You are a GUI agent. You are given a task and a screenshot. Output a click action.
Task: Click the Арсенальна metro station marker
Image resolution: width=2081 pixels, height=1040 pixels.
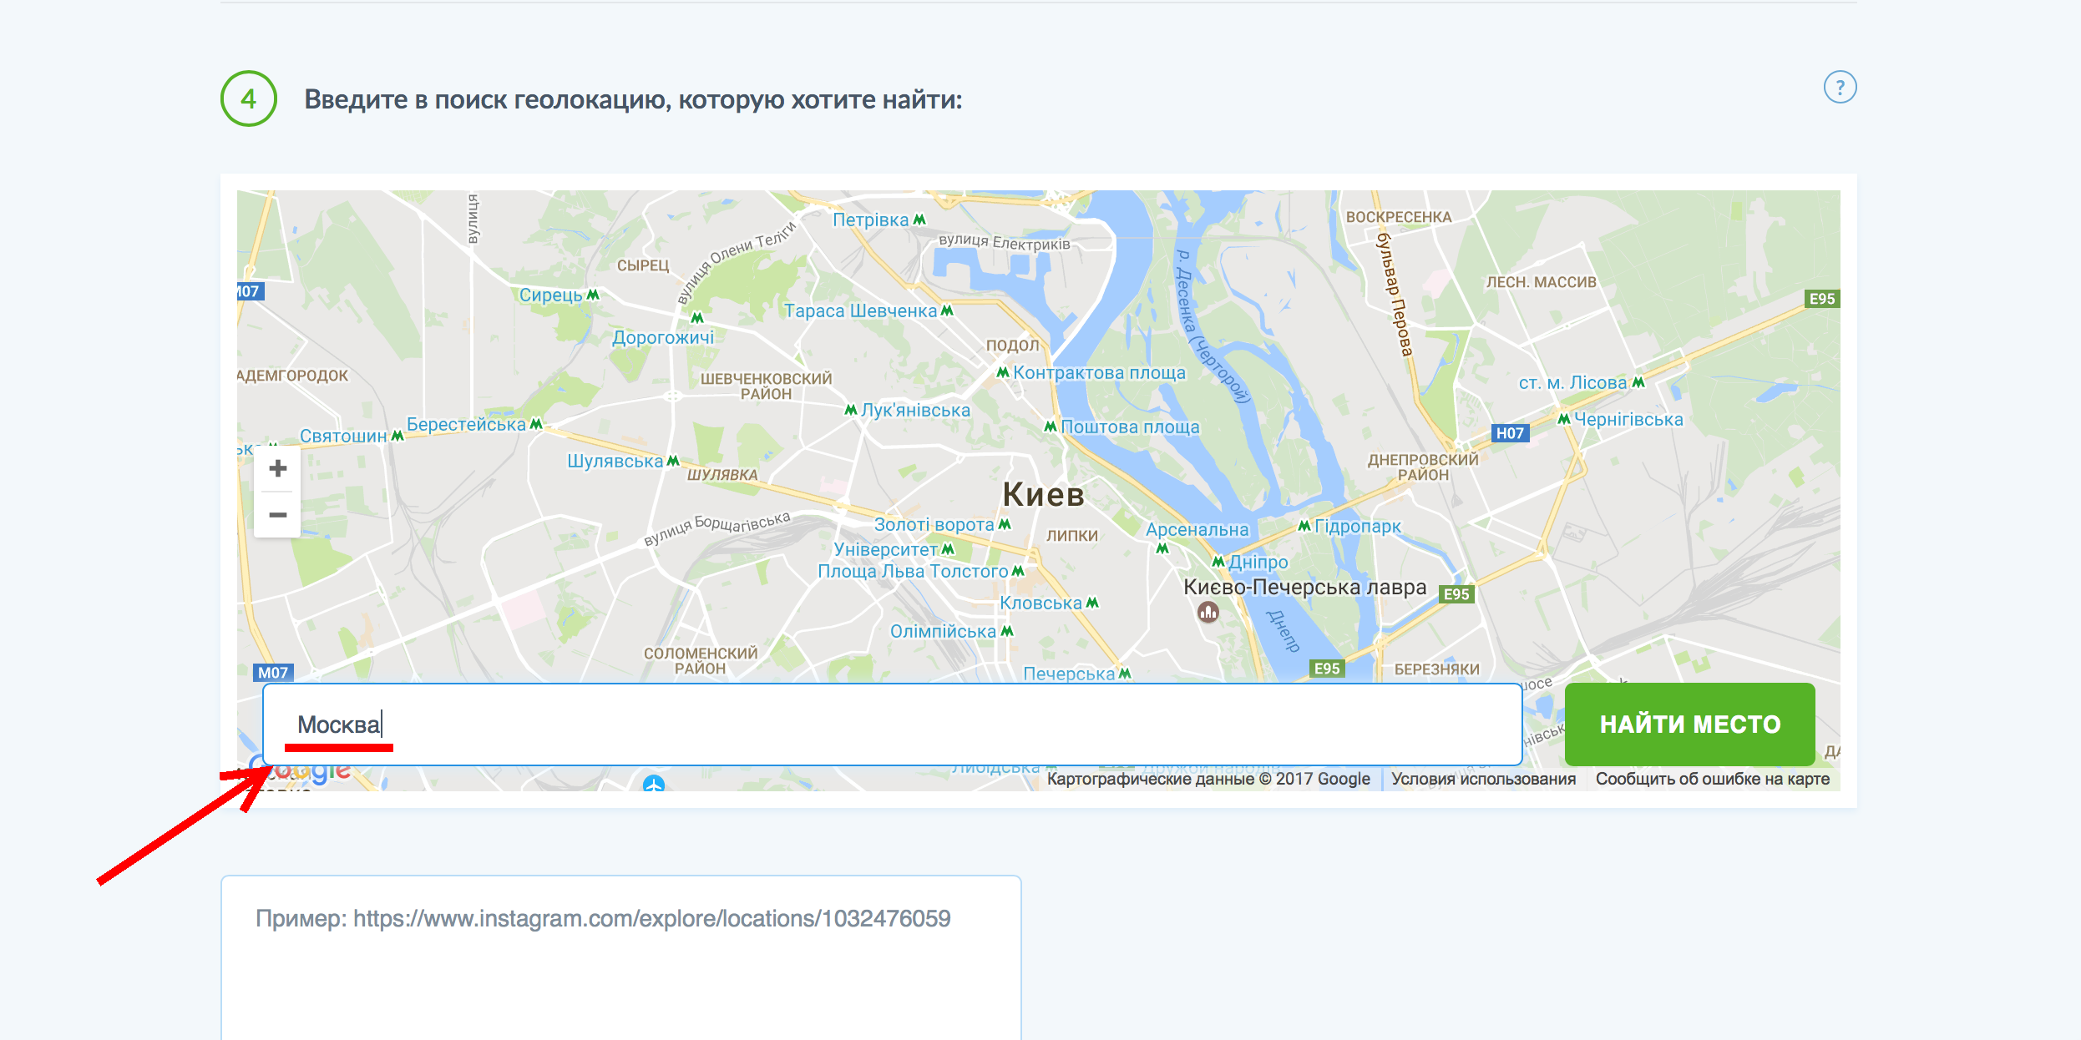[1162, 548]
